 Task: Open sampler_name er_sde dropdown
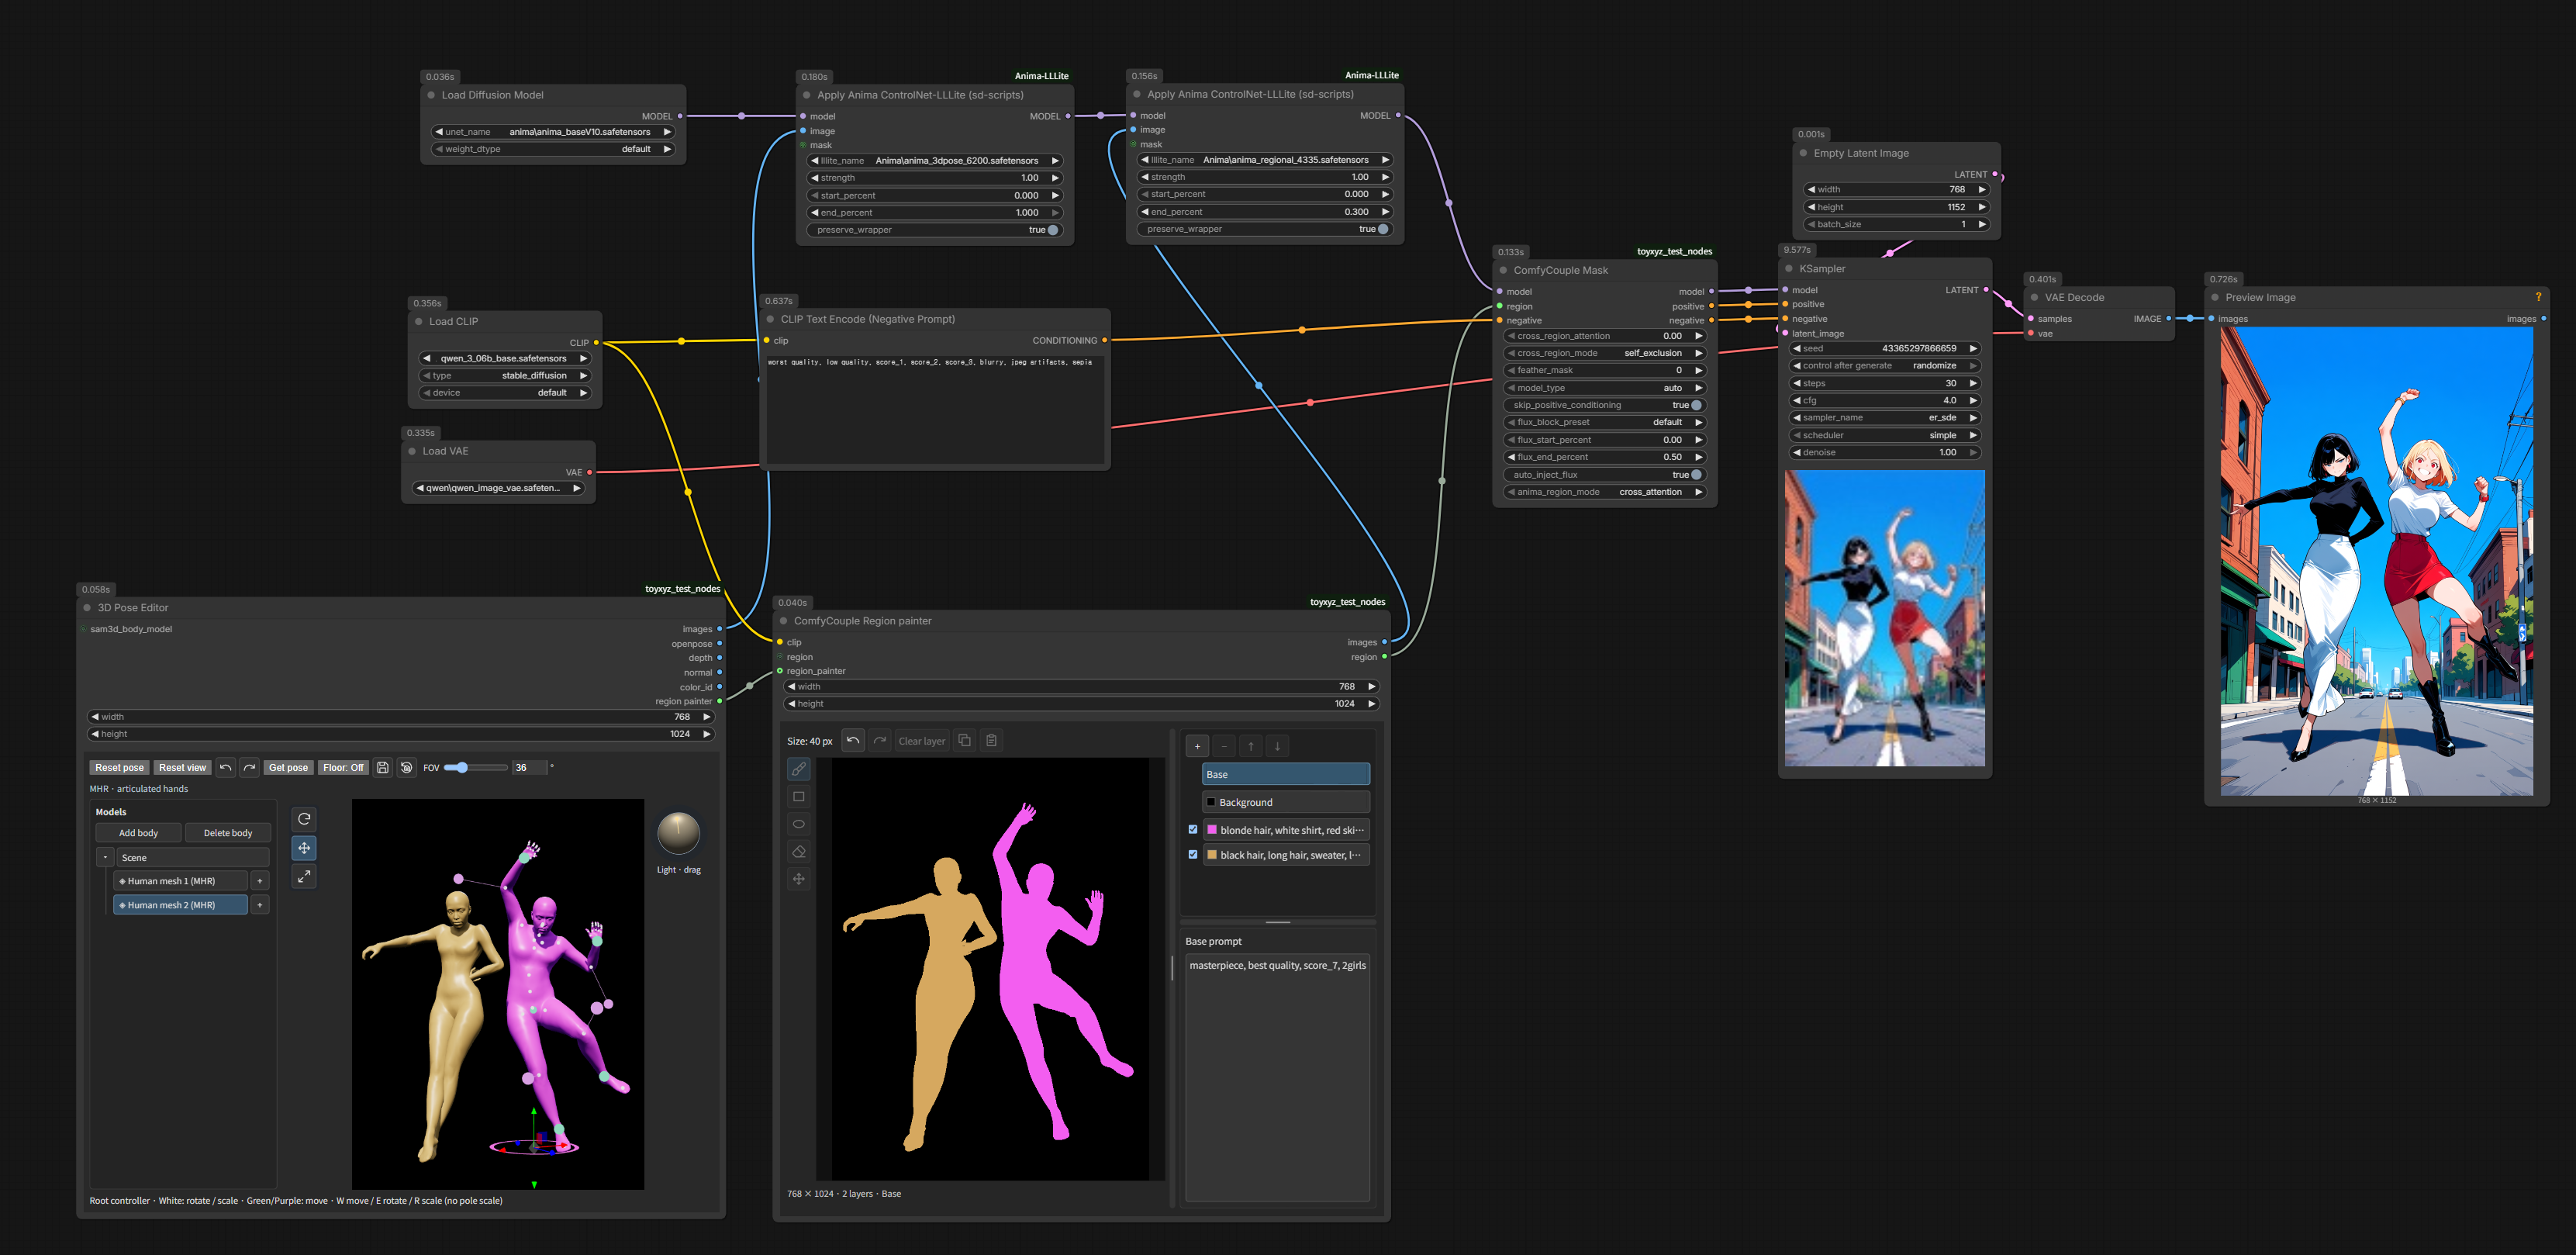[1885, 418]
